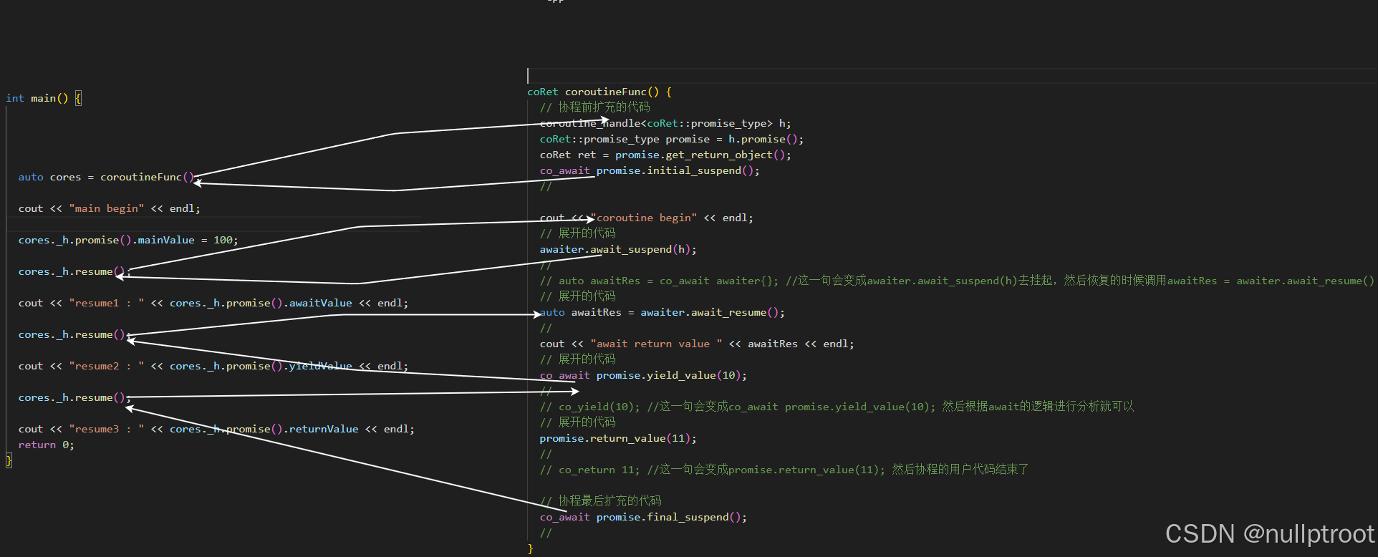This screenshot has width=1378, height=557.
Task: Click the line printing "resume3 : " returnValue
Action: click(216, 429)
